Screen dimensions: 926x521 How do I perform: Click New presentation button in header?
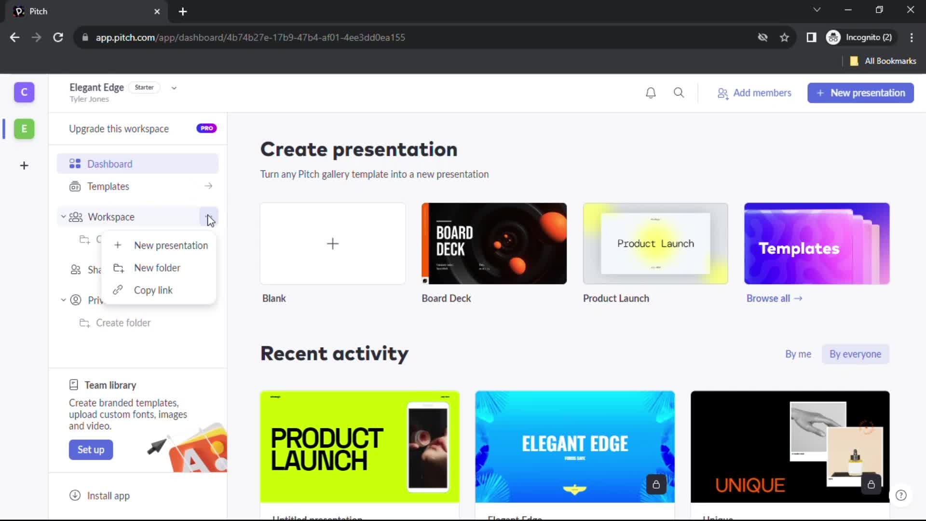coord(861,93)
